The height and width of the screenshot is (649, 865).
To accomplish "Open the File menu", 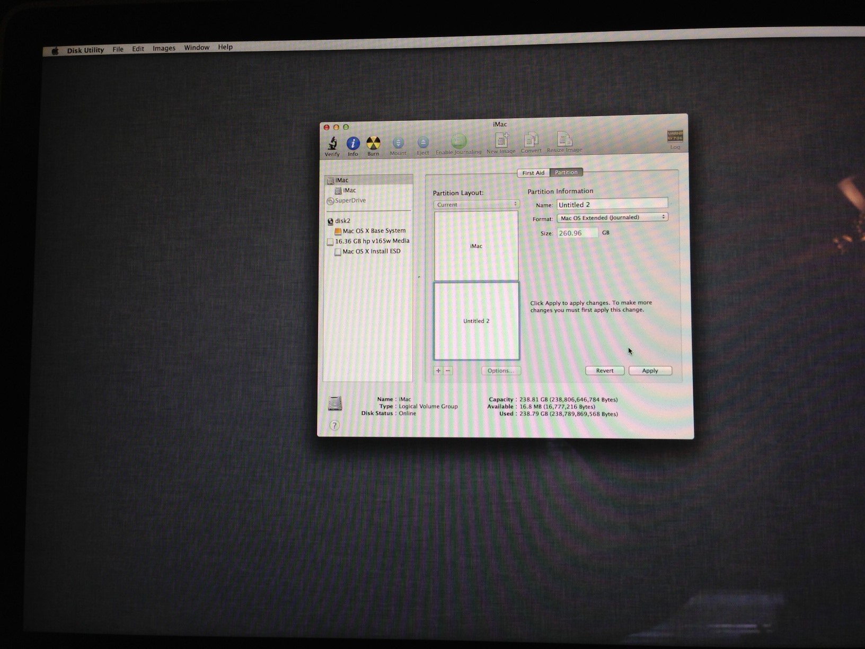I will (x=118, y=49).
